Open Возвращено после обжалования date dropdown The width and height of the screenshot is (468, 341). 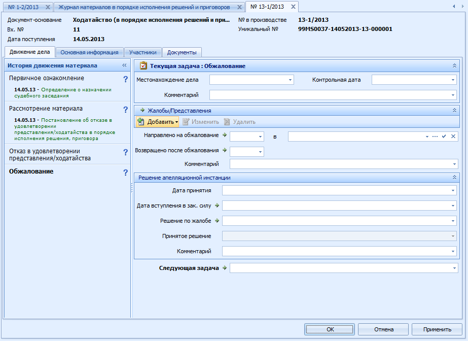pos(260,152)
